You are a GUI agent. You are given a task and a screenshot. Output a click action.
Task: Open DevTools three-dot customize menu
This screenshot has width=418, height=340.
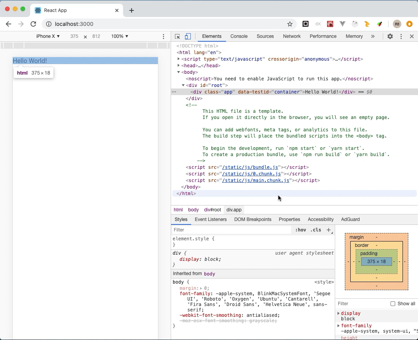(x=401, y=36)
